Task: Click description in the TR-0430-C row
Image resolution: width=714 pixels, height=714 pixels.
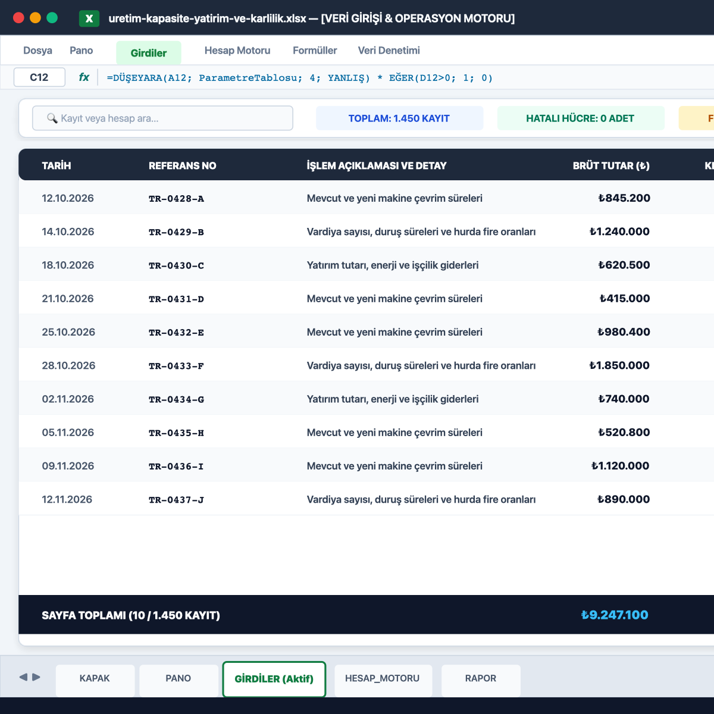Action: (x=393, y=265)
